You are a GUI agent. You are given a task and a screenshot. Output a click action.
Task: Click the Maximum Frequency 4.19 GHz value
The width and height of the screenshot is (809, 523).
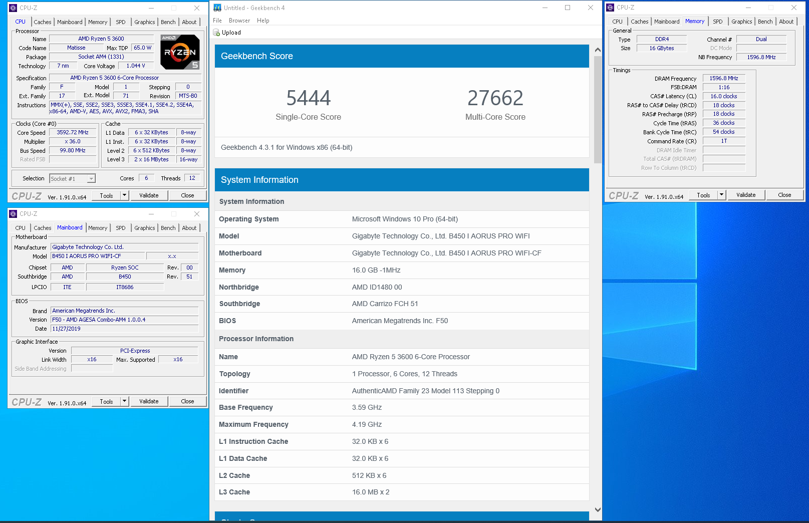click(x=367, y=424)
